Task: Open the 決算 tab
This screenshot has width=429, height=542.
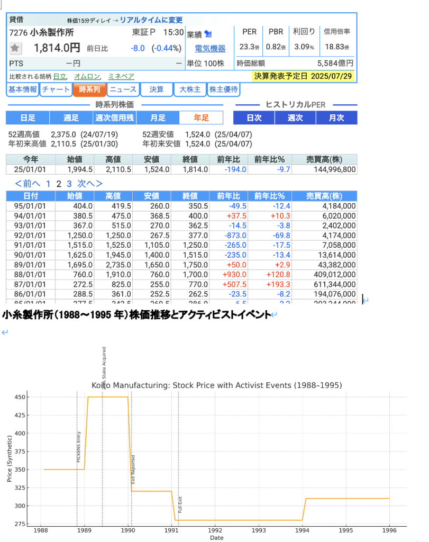Action: [157, 89]
